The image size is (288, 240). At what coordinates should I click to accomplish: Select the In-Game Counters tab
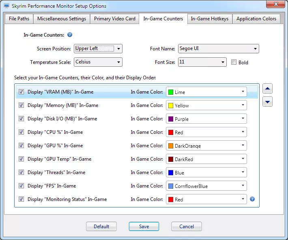(x=163, y=19)
